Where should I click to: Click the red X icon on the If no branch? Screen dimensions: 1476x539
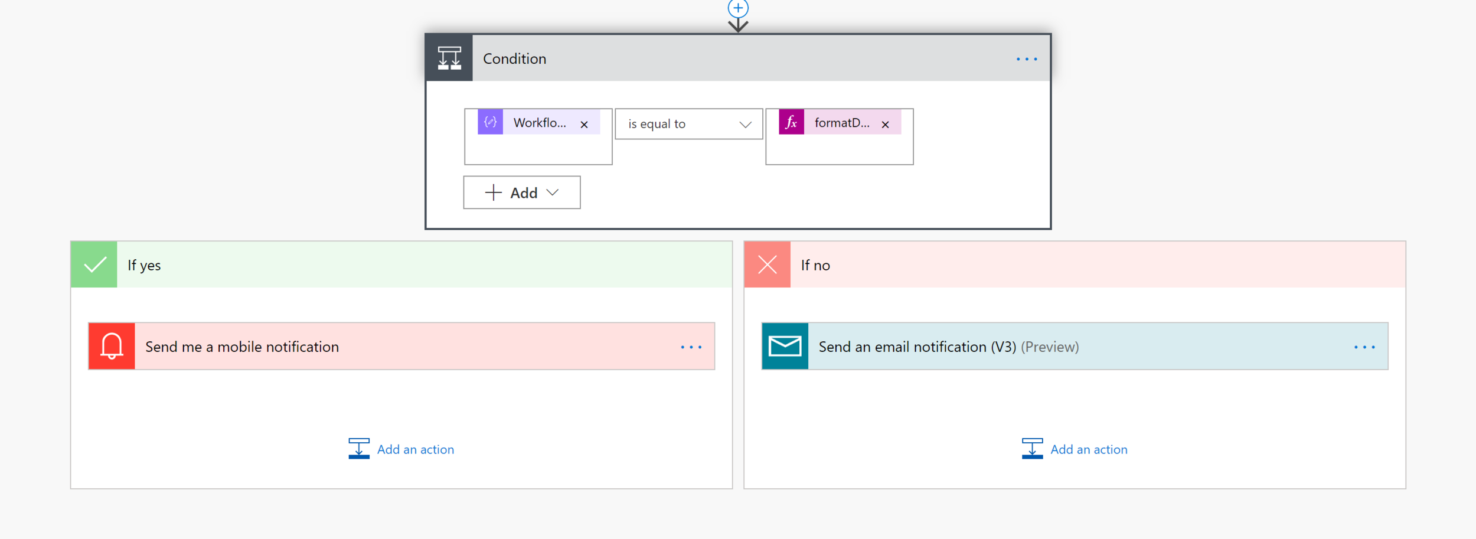[767, 264]
